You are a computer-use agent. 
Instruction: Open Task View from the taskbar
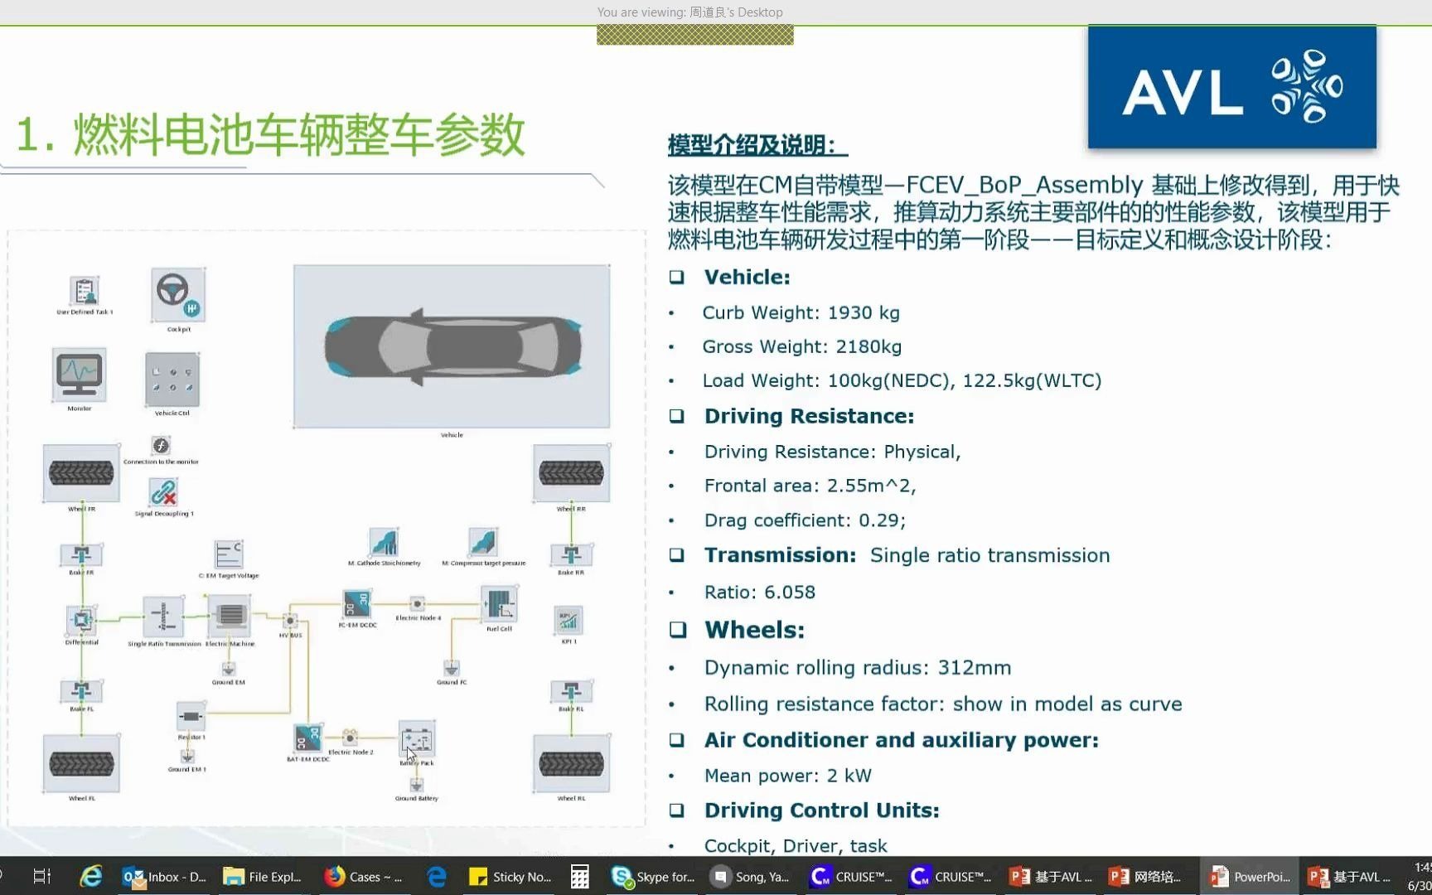(41, 876)
